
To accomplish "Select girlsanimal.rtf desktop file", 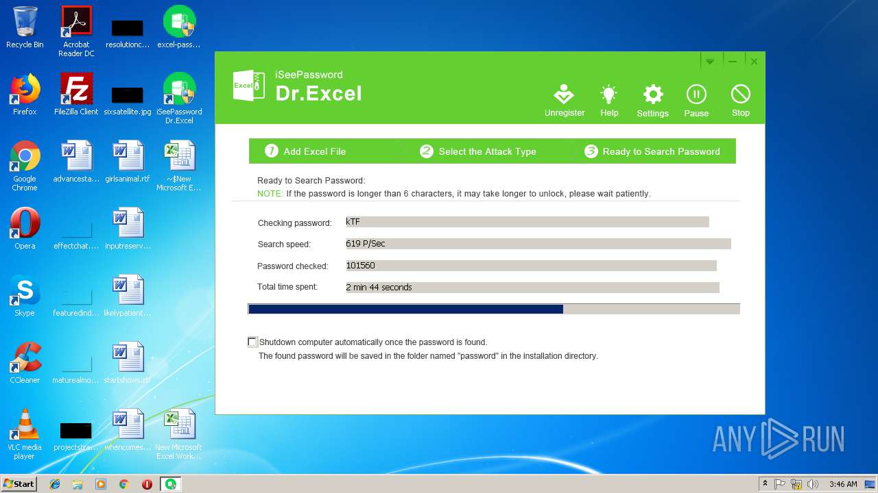I will (128, 162).
